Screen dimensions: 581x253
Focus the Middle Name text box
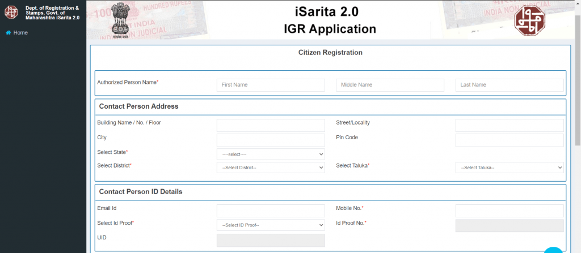click(x=390, y=85)
